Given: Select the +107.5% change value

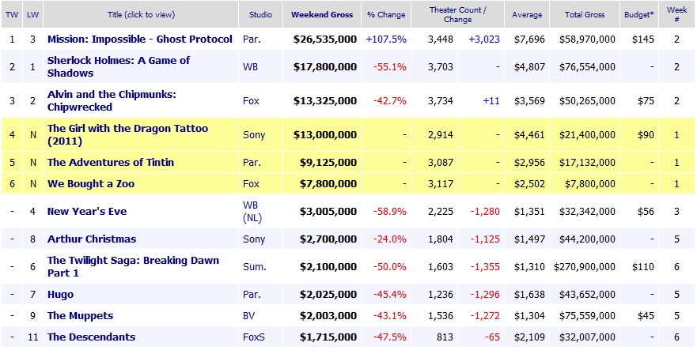Looking at the screenshot, I should [x=386, y=39].
